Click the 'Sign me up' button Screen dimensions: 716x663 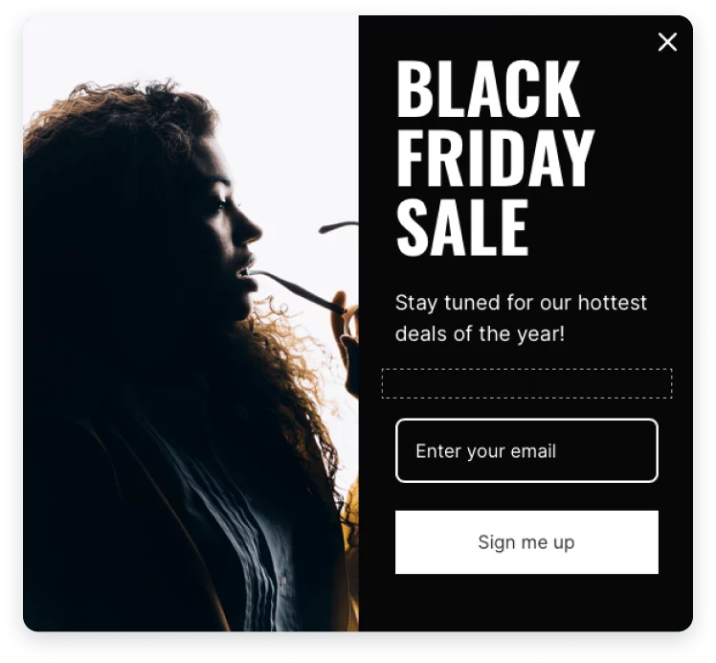[x=526, y=542]
